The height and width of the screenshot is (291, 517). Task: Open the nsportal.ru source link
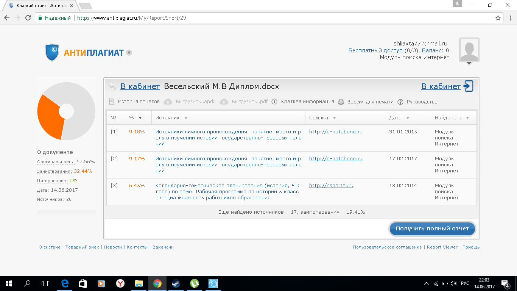331,186
